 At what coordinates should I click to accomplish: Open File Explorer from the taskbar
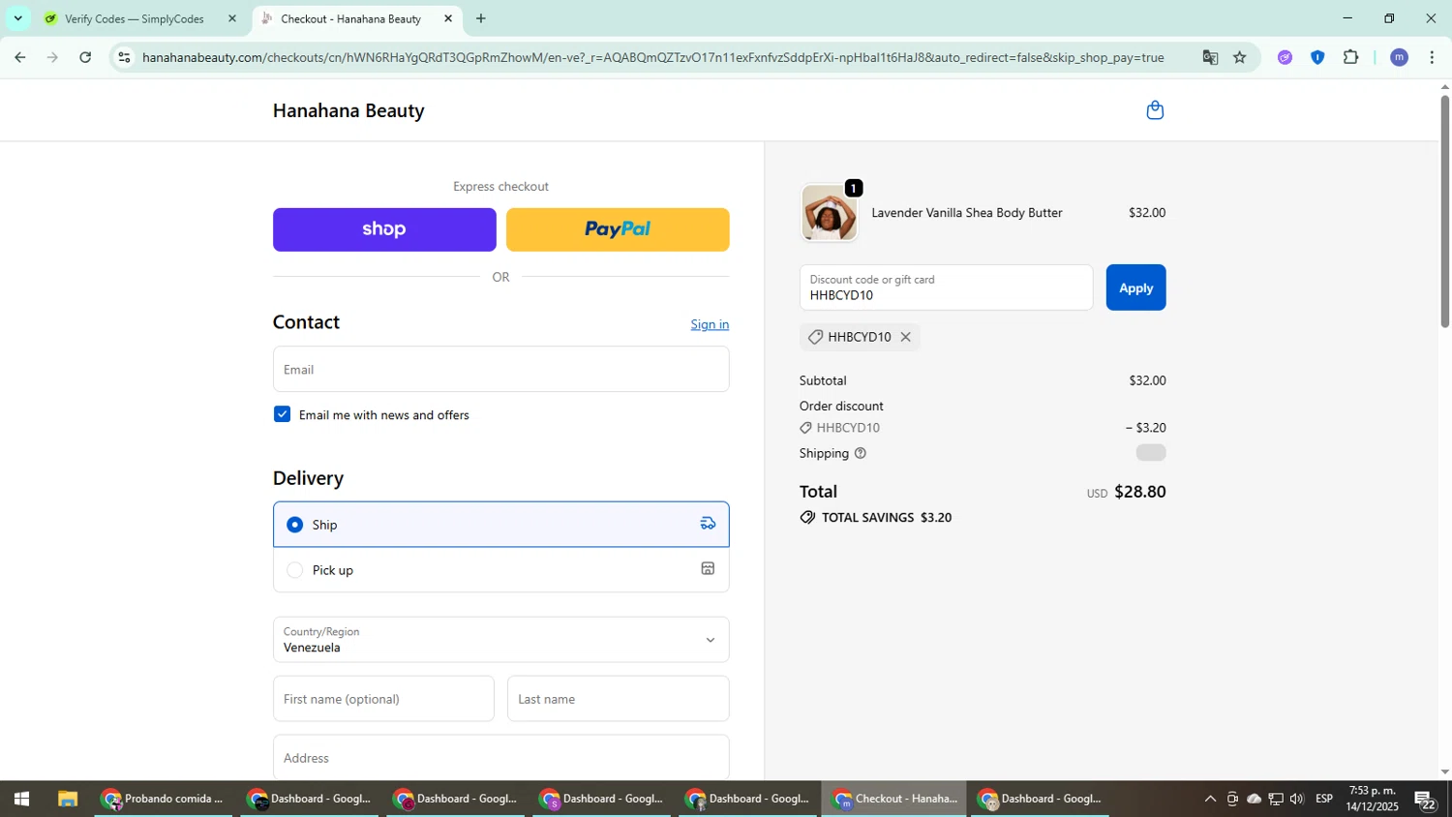click(x=67, y=799)
